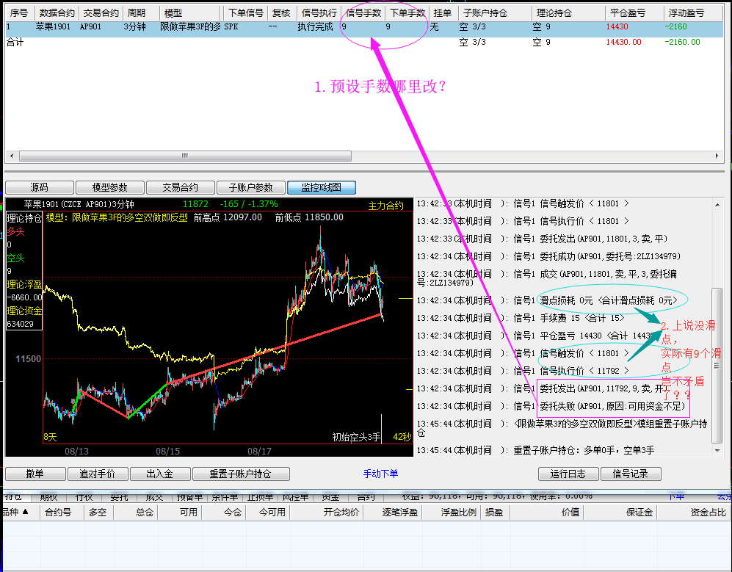This screenshot has height=572, width=732.
Task: Click the log panel scroll-up arrow
Action: click(x=717, y=204)
